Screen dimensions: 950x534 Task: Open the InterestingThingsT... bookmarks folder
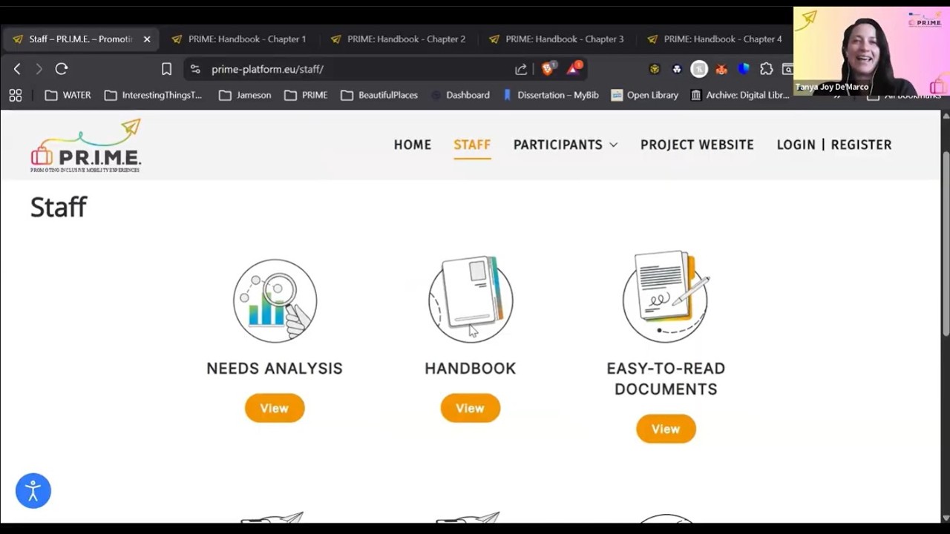153,95
